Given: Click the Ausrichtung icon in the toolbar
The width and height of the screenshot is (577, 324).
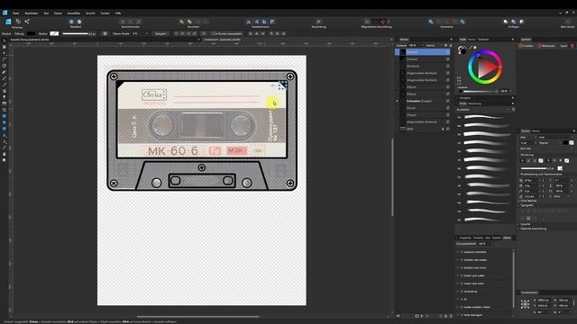Looking at the screenshot, I should [x=318, y=22].
